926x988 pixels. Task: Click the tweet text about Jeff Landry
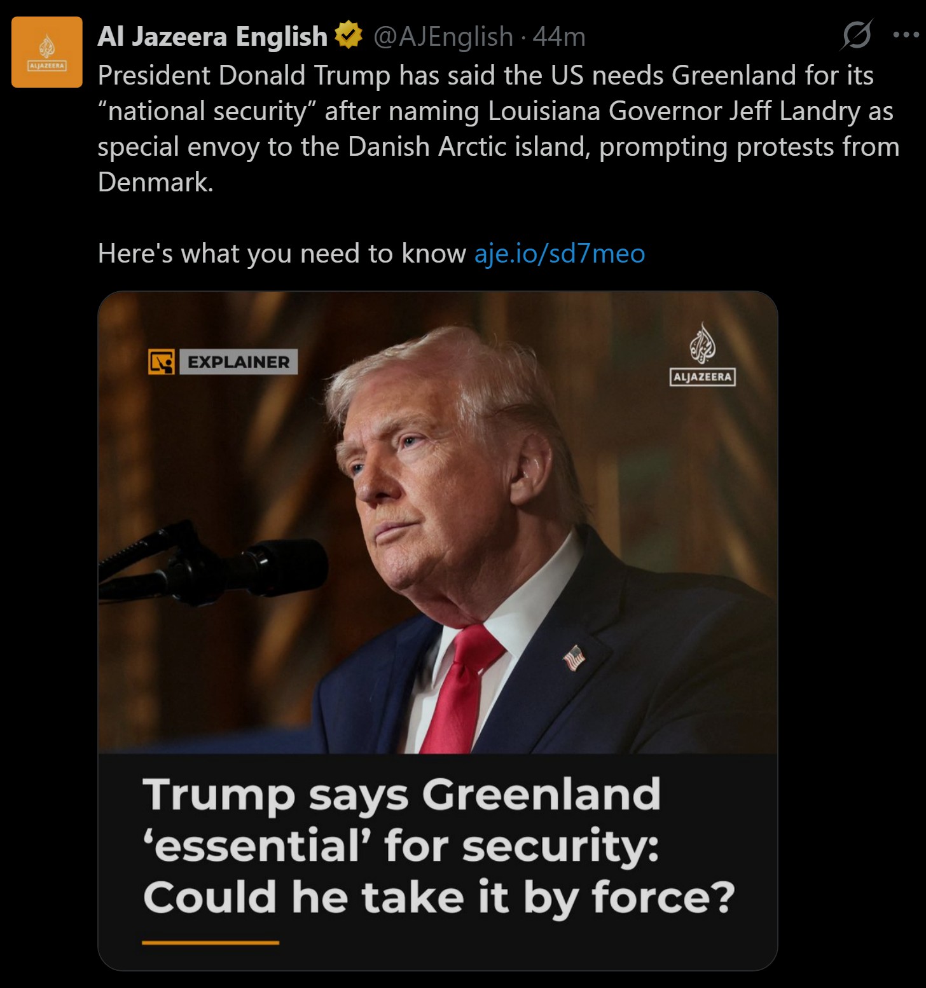498,128
